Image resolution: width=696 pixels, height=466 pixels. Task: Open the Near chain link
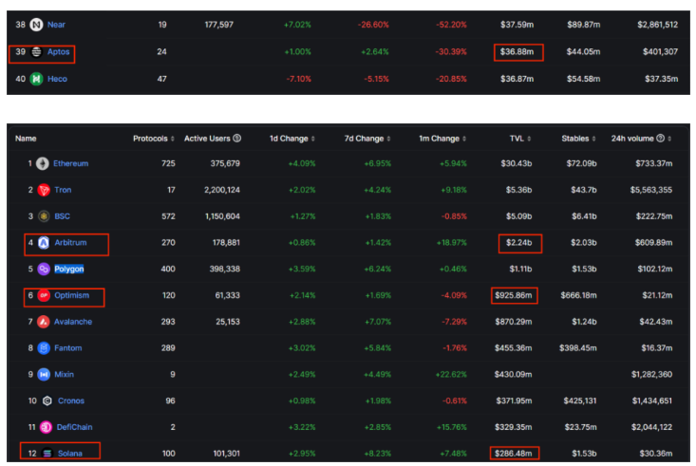[x=56, y=25]
